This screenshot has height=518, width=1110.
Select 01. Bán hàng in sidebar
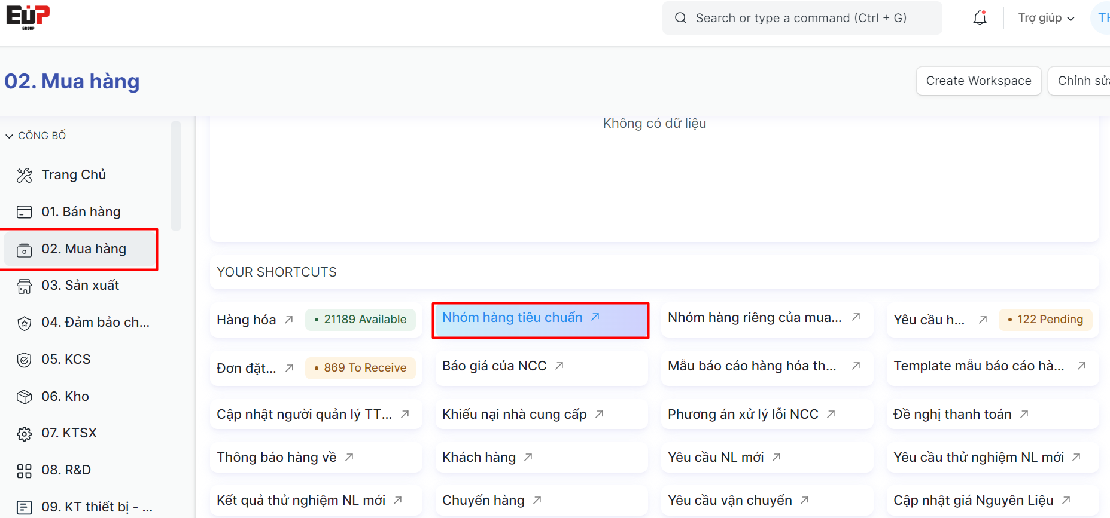click(81, 212)
